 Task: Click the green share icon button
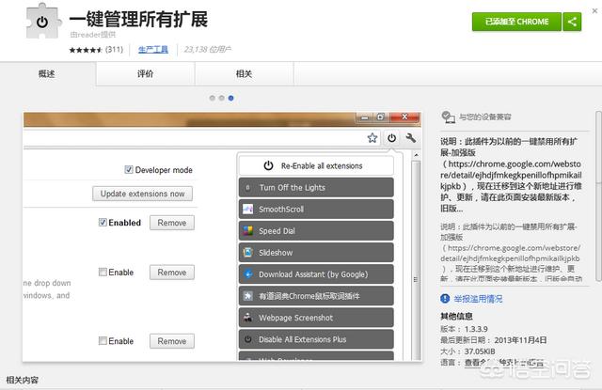point(572,22)
